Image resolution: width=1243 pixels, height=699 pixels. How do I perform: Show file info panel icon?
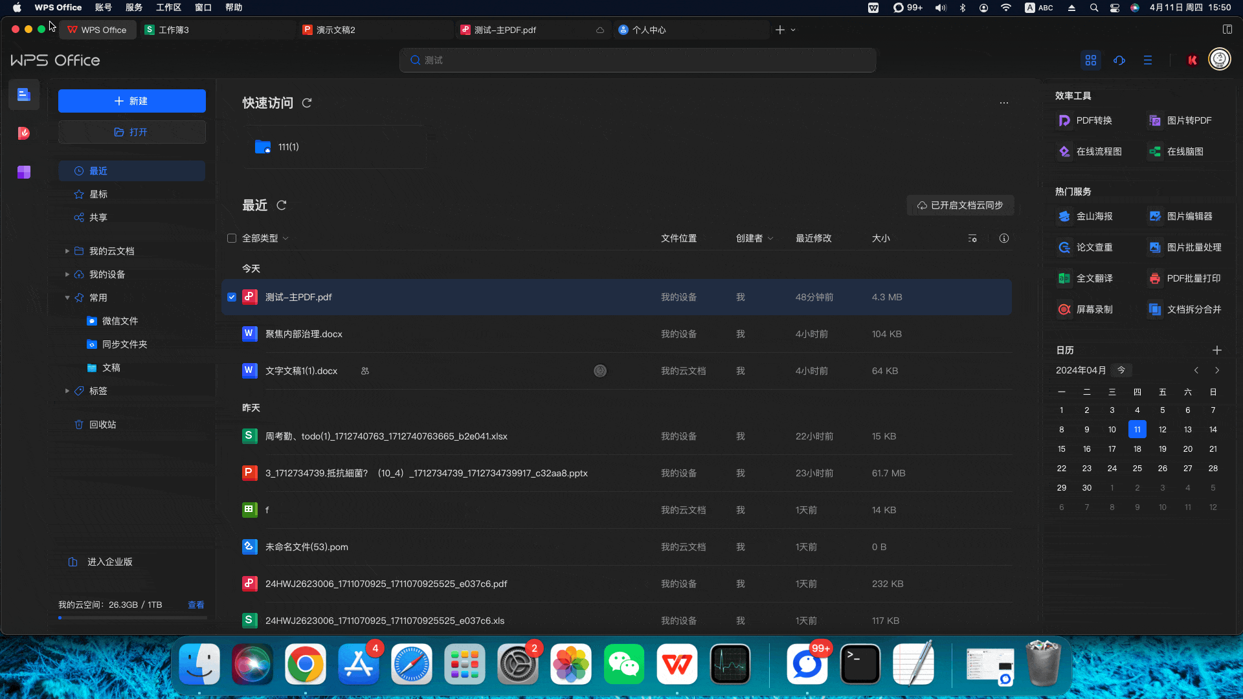1004,238
